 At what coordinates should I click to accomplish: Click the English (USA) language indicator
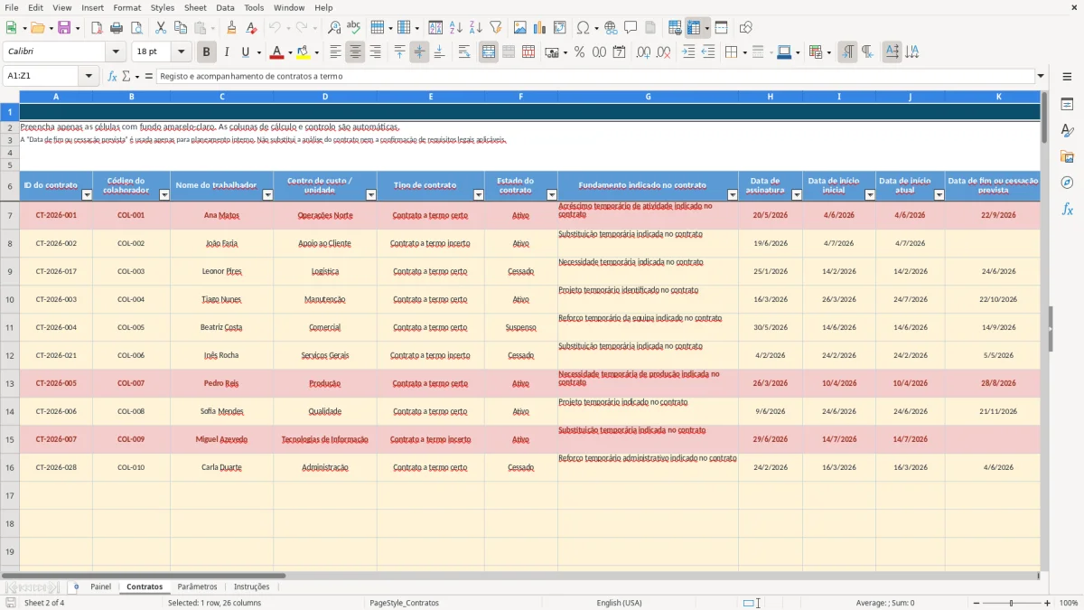619,603
